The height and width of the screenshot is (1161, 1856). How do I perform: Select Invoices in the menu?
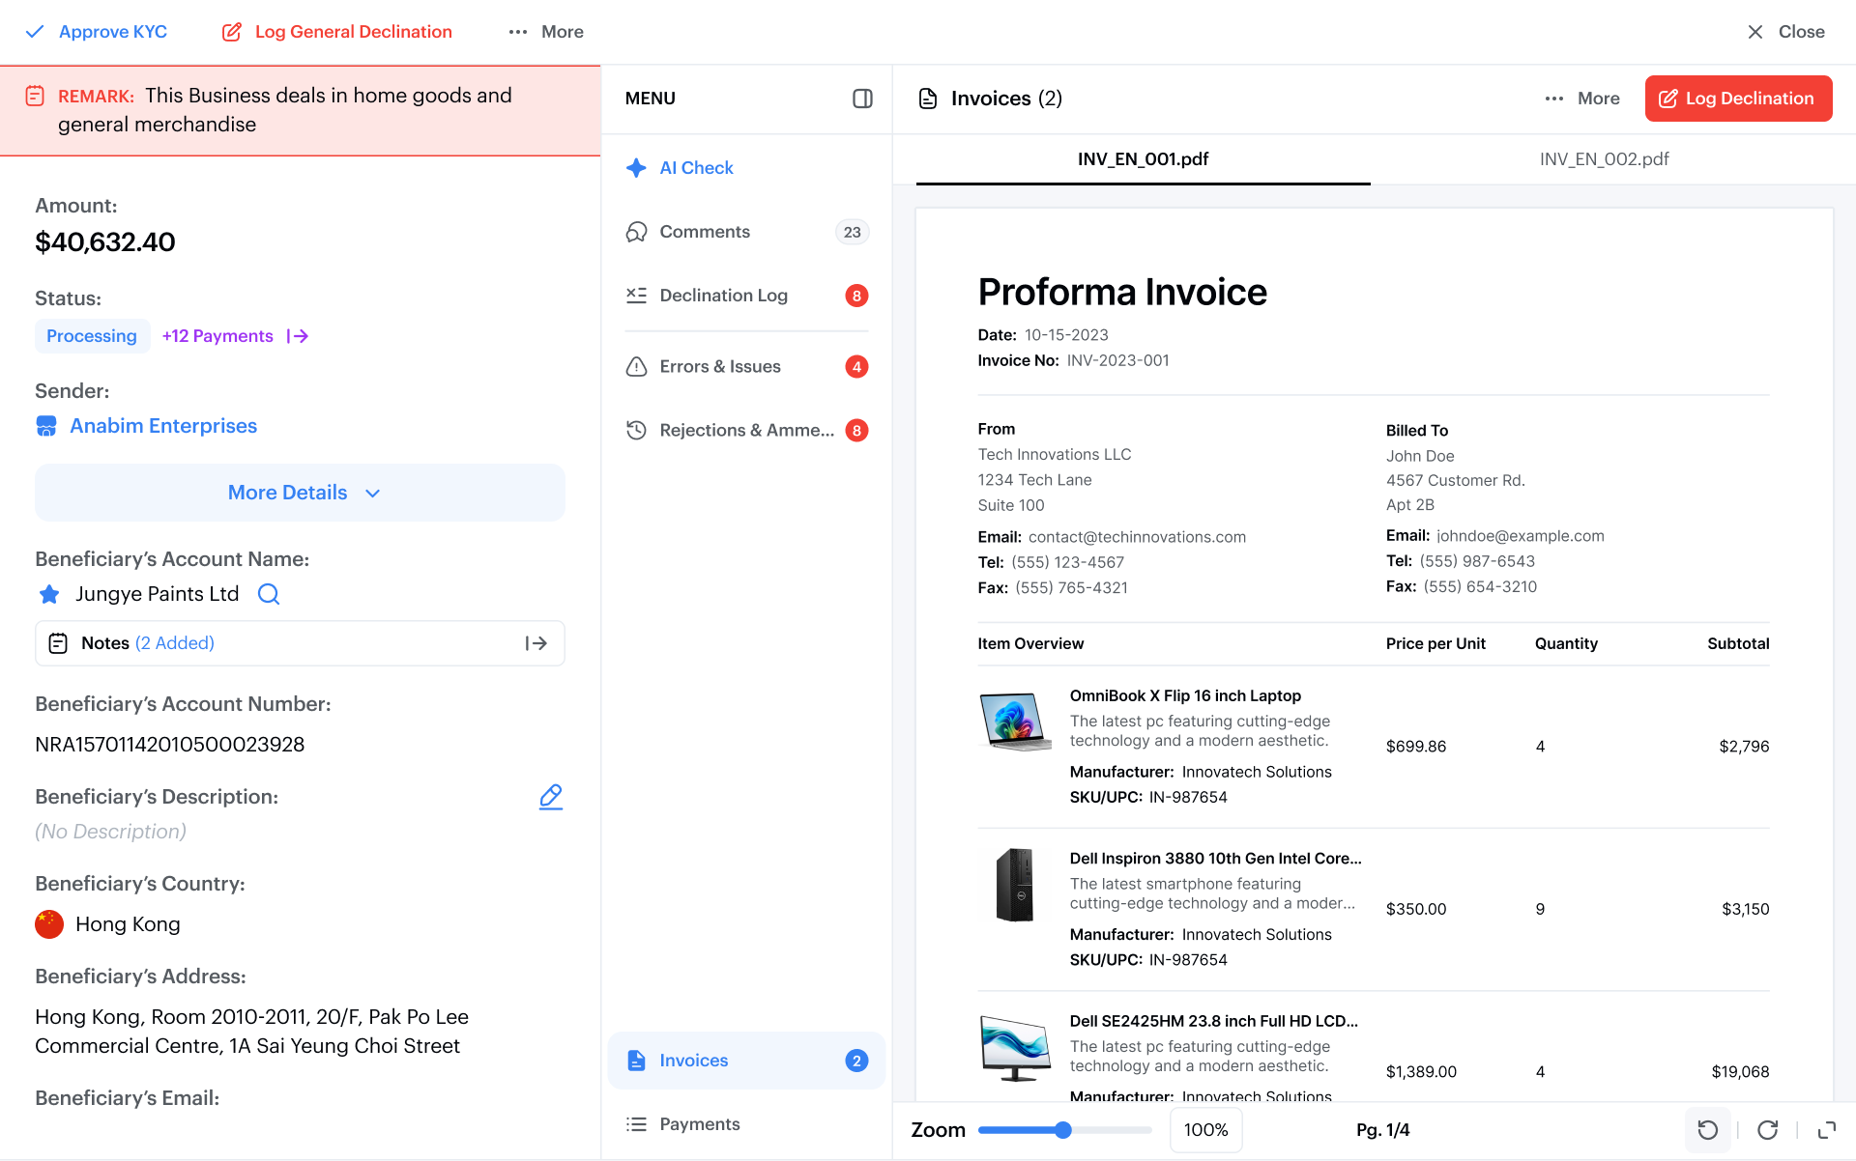click(x=746, y=1061)
